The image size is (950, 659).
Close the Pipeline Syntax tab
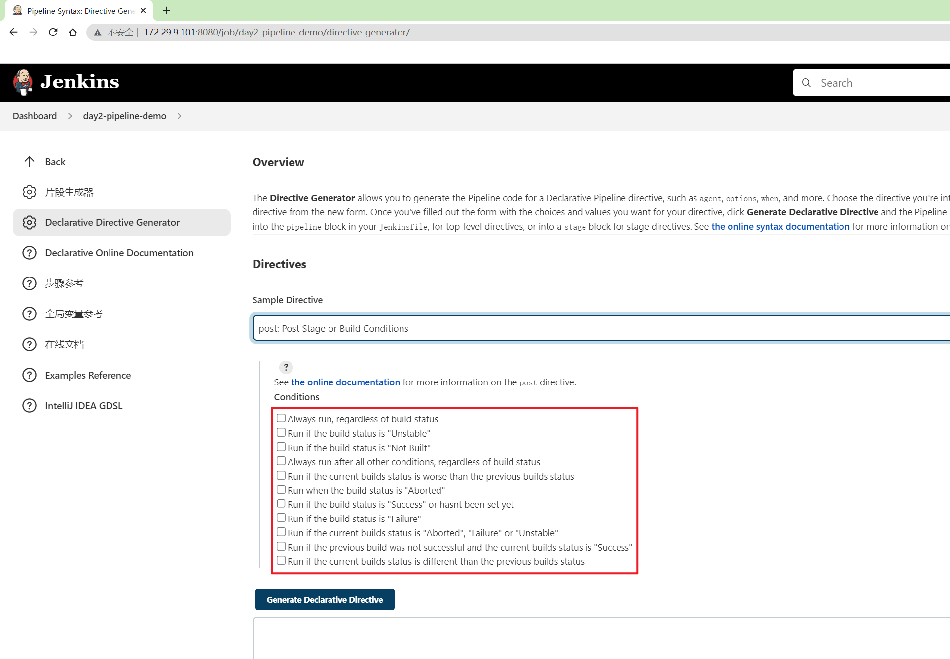click(x=143, y=10)
